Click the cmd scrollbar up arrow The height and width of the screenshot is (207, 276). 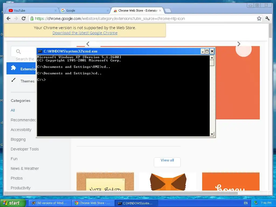click(x=212, y=58)
